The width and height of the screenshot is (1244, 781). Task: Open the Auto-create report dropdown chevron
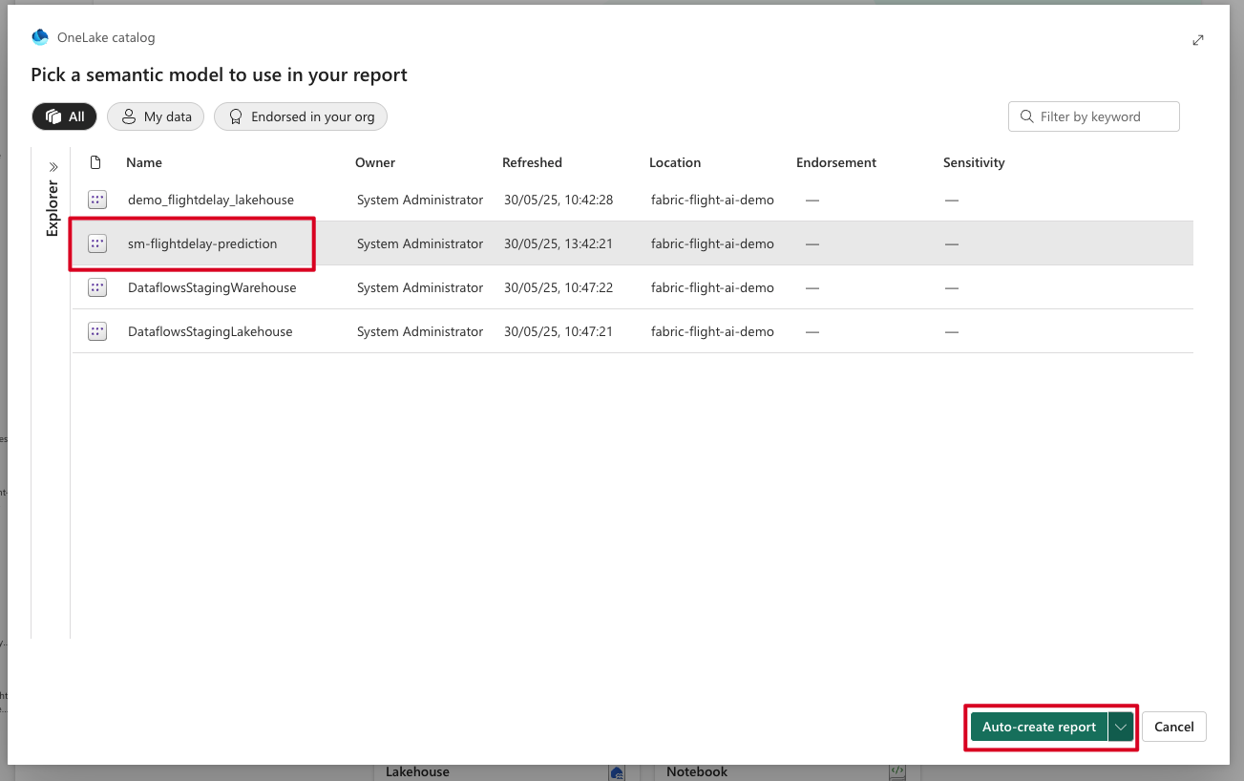[x=1121, y=727]
